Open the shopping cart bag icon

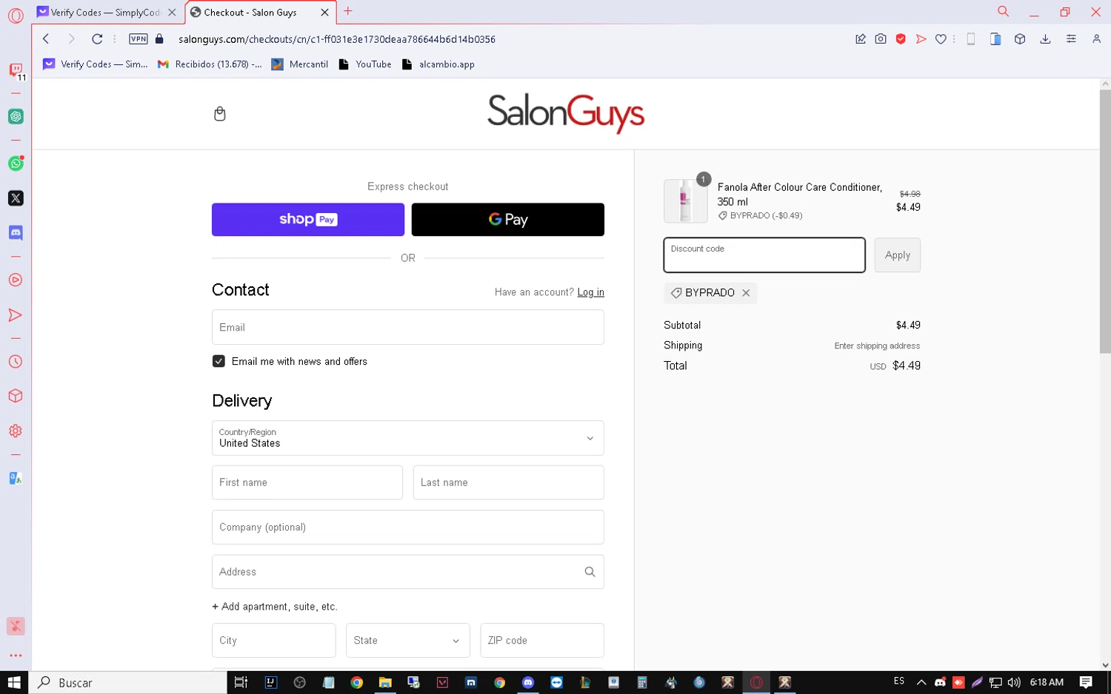[x=219, y=113]
